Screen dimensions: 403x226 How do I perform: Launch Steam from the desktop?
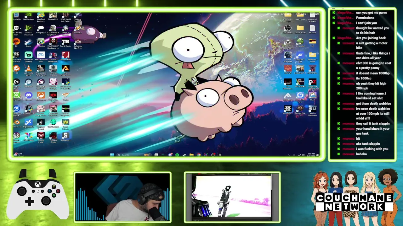click(x=28, y=43)
